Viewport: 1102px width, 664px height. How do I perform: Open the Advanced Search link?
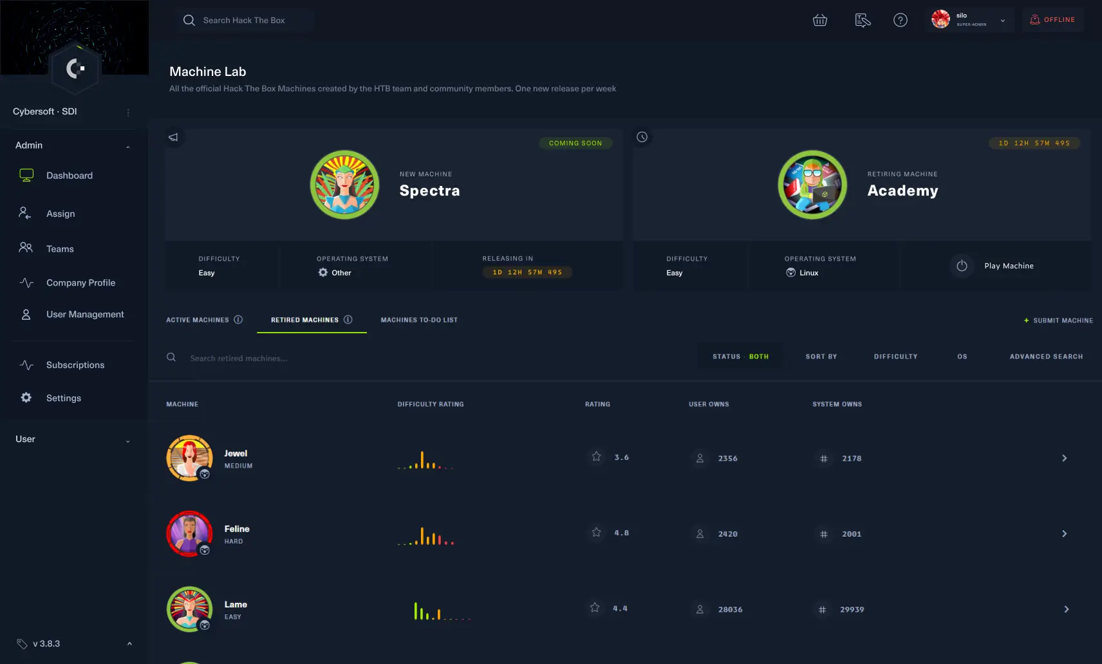pos(1046,356)
